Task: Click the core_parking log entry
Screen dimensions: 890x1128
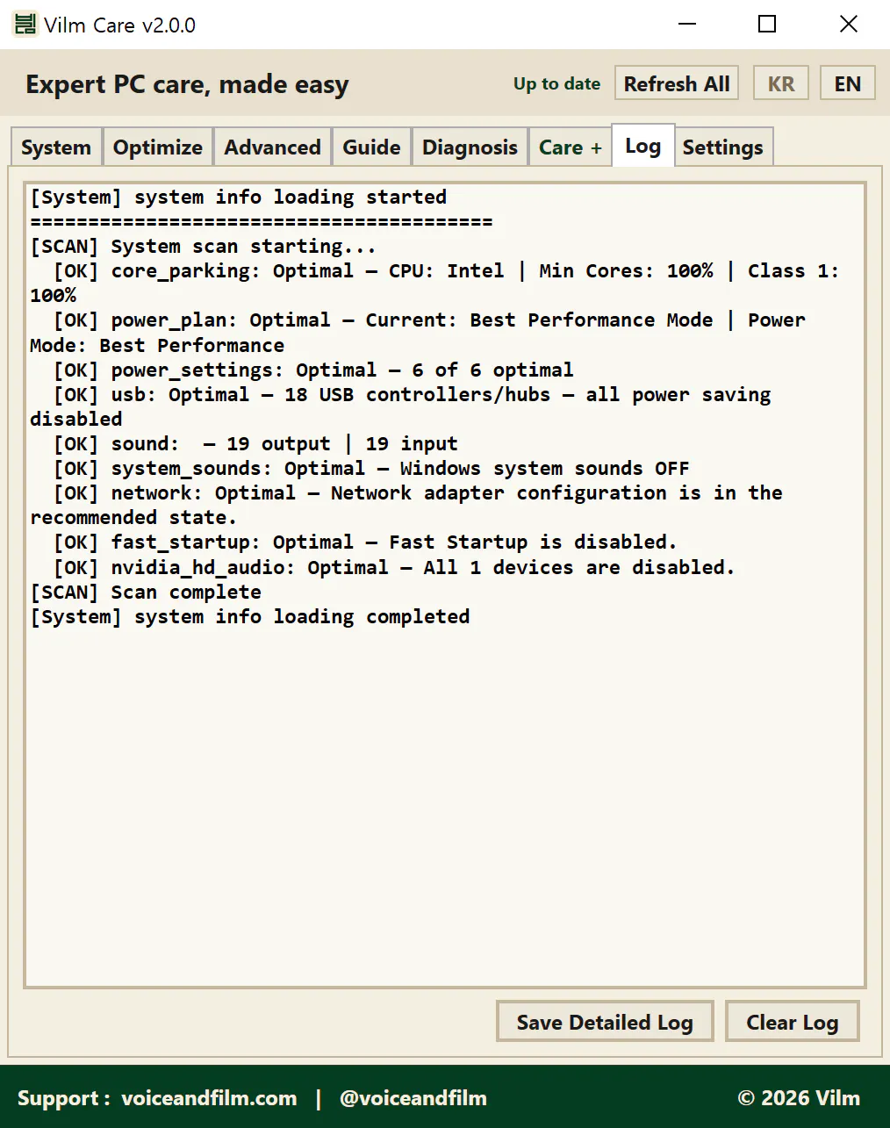Action: [434, 283]
